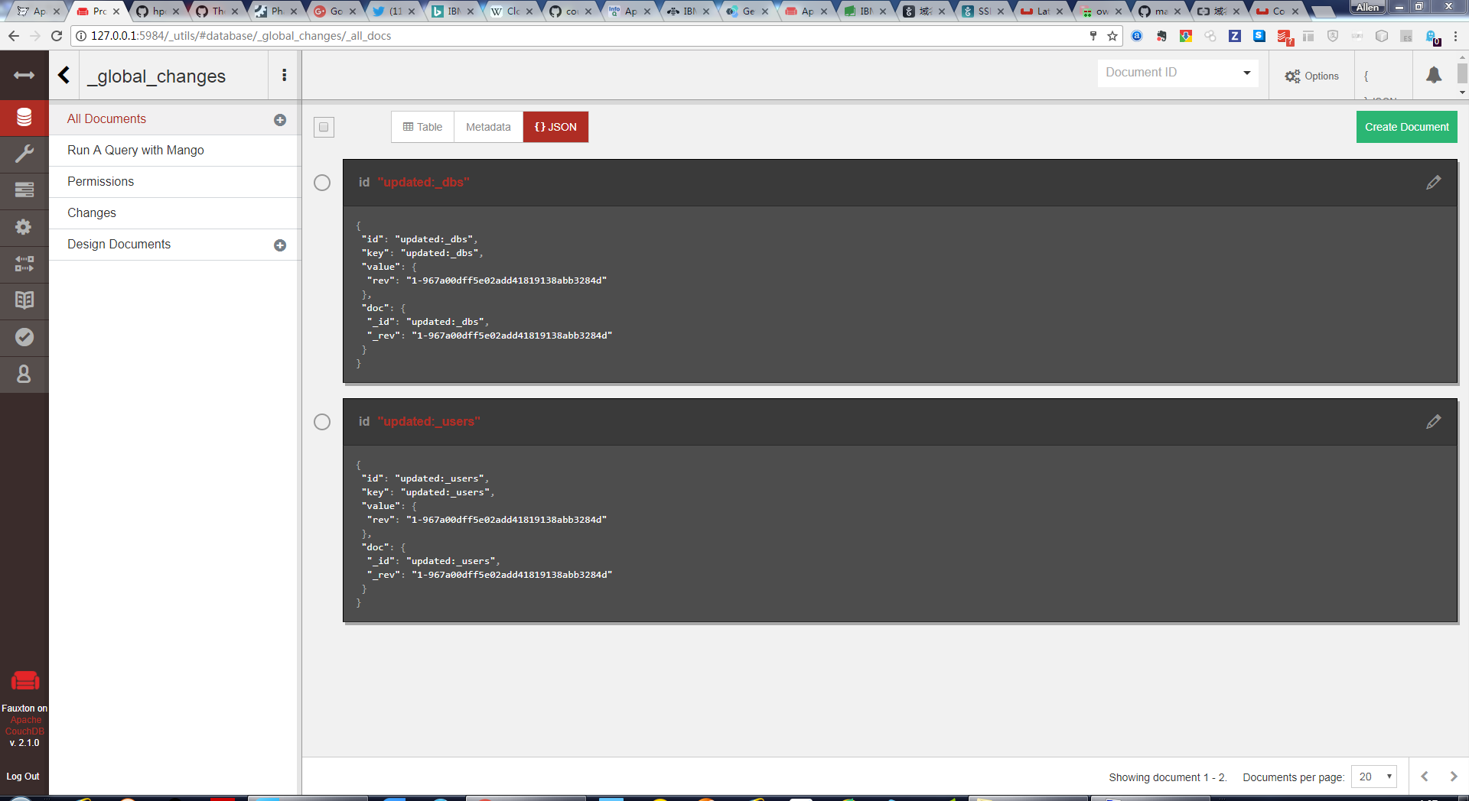The image size is (1469, 801).
Task: Open the Replication icon in sidebar
Action: [x=24, y=264]
